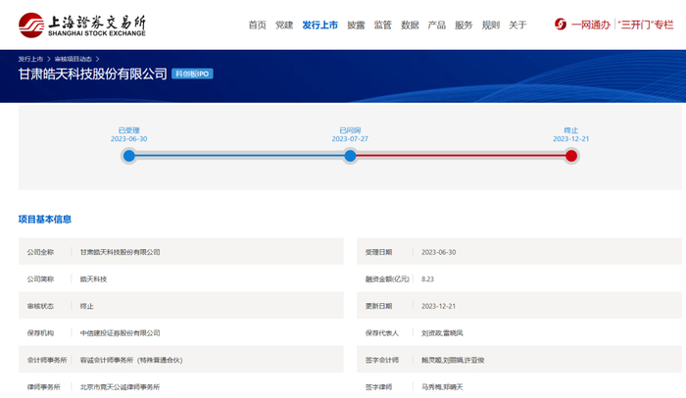Select 2023-06-30 in 受理日期 row
The height and width of the screenshot is (398, 686).
[438, 252]
